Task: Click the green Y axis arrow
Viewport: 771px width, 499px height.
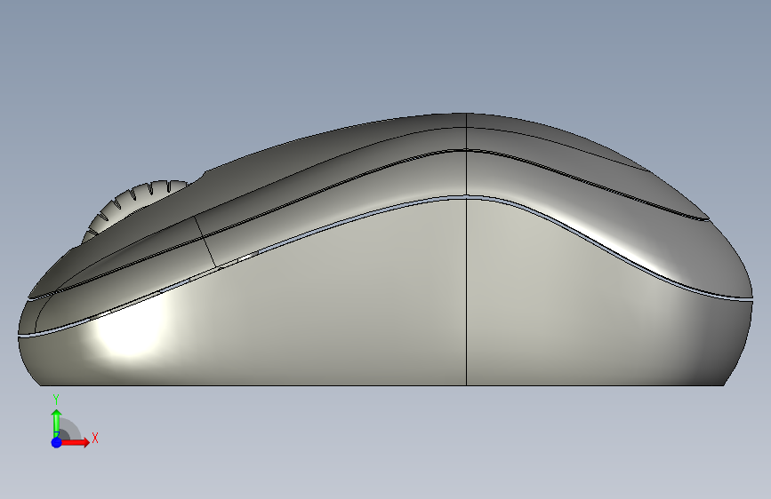Action: [x=57, y=423]
